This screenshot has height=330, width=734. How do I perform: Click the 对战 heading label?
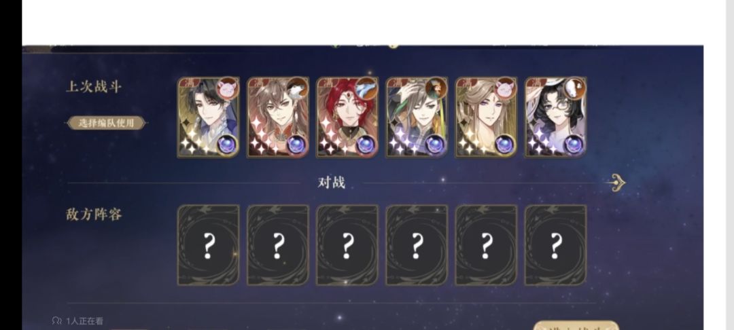[332, 183]
